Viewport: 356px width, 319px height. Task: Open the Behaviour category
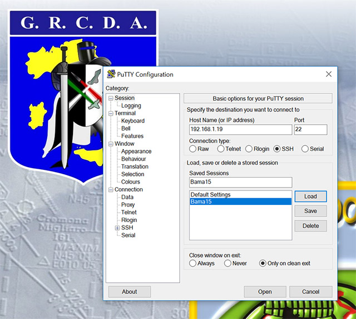[x=133, y=159]
